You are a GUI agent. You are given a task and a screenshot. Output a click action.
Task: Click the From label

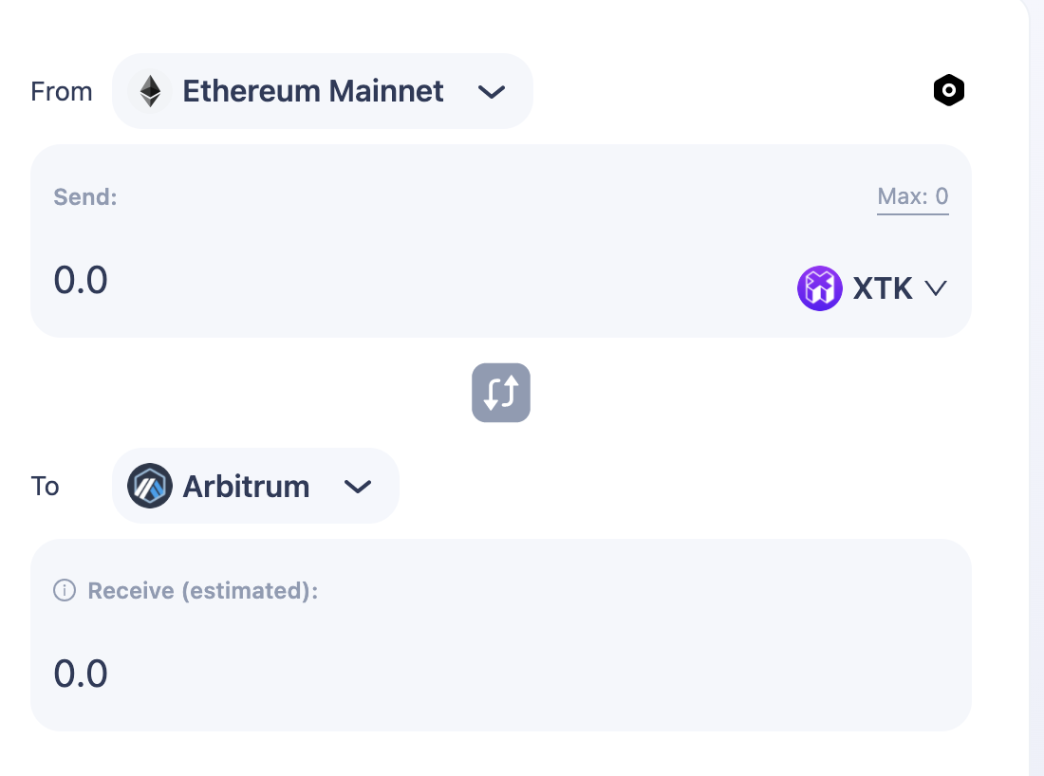62,92
